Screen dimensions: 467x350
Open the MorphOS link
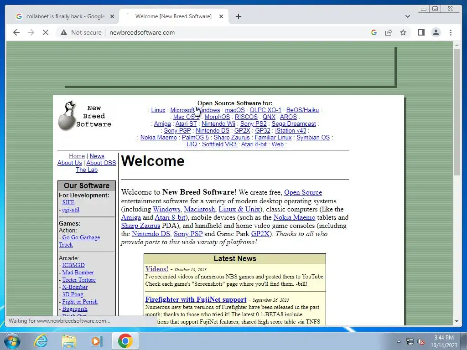click(x=217, y=117)
